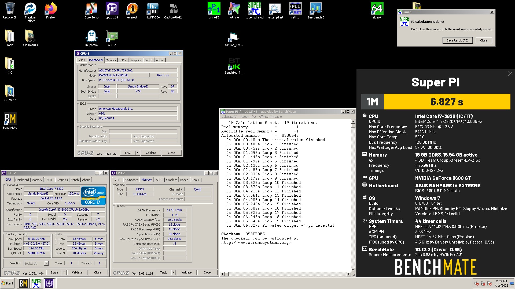Launch the HWiNFO64 desktop icon
515x289 pixels.
[153, 11]
